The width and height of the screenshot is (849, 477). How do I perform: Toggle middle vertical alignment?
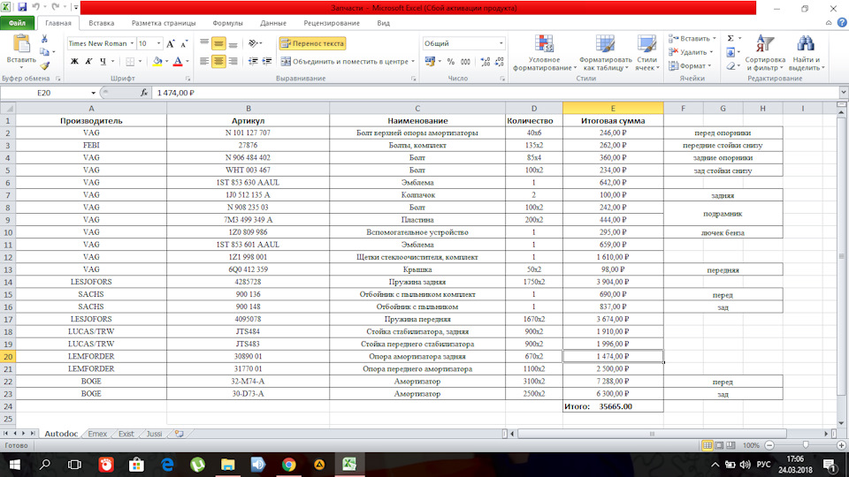pyautogui.click(x=218, y=43)
